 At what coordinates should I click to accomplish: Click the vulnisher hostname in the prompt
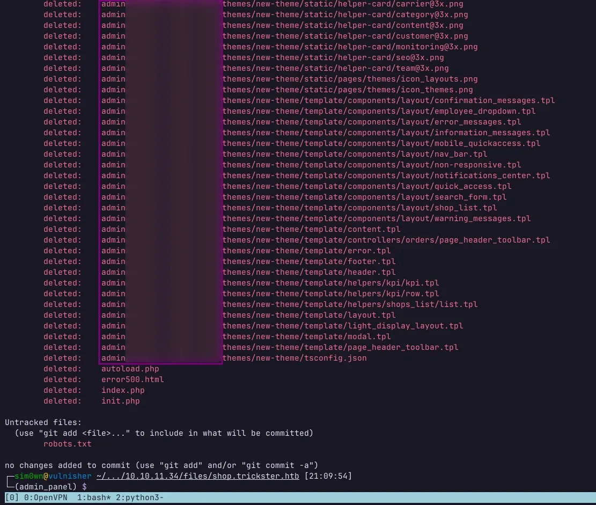tap(70, 476)
